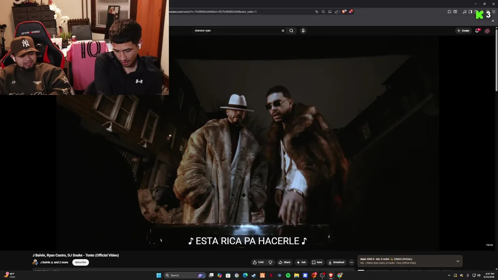Close the bar below the browser toolbar

493,21
